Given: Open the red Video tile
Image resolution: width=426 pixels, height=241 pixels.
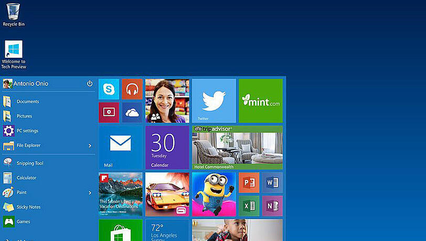Looking at the screenshot, I should click(x=109, y=112).
